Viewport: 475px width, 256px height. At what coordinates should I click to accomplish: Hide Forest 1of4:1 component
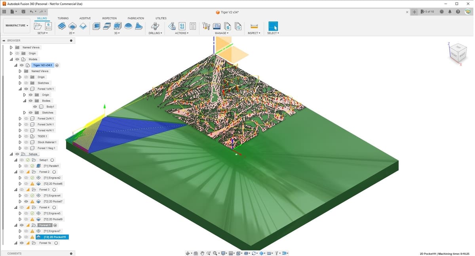[26, 89]
